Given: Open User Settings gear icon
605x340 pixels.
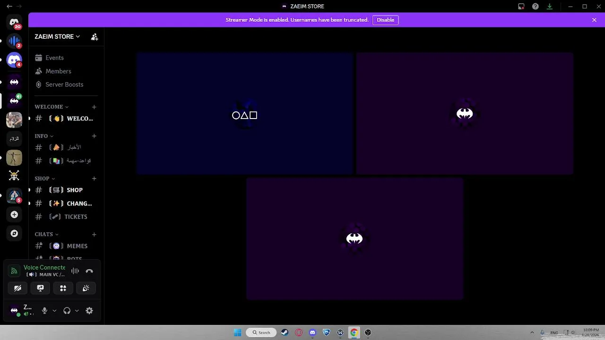Looking at the screenshot, I should pos(89,310).
